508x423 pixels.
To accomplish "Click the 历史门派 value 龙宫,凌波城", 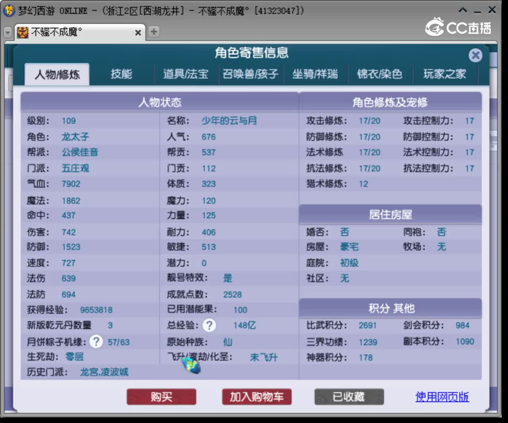I will (104, 372).
